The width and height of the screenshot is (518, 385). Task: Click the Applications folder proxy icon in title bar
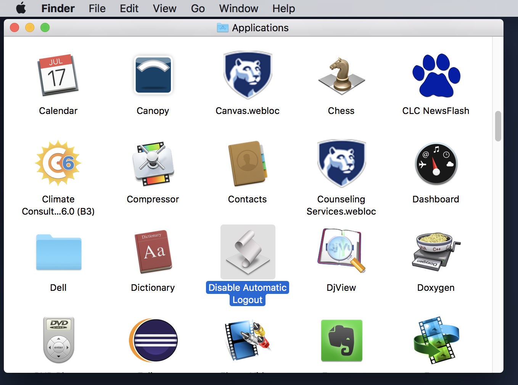point(223,27)
